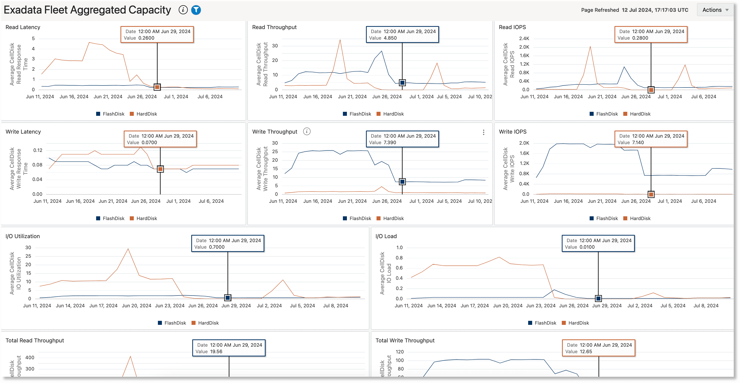The height and width of the screenshot is (383, 740).
Task: Open the info icon next to Write Throughput
Action: click(307, 131)
